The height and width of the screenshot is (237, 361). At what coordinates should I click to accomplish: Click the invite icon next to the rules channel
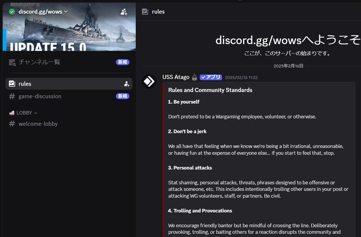point(127,84)
